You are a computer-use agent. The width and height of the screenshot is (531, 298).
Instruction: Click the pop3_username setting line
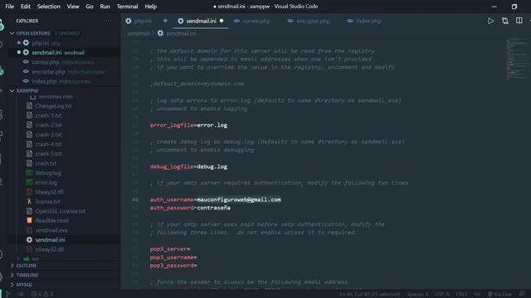coord(173,257)
